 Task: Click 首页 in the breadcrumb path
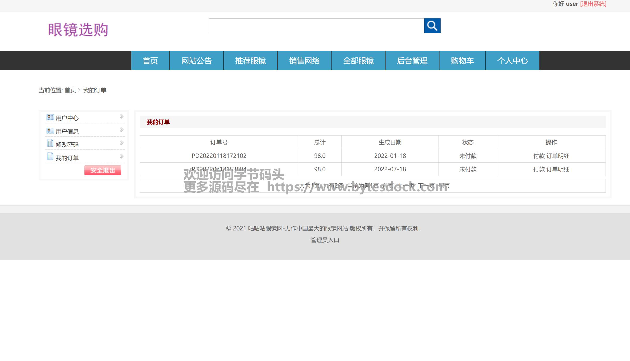[x=70, y=90]
